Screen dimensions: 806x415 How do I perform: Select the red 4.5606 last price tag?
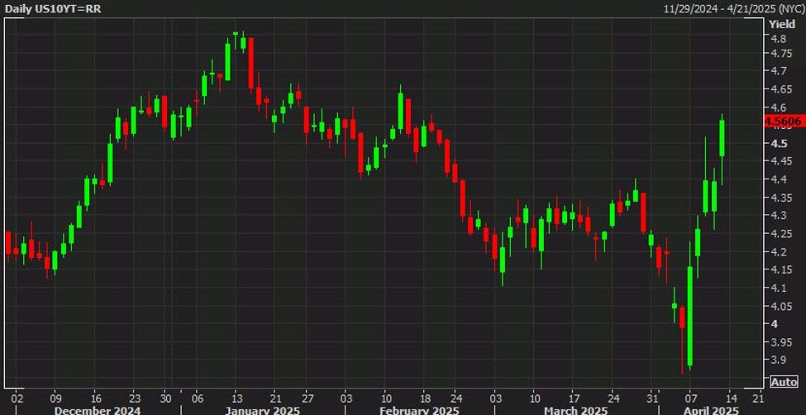point(785,122)
